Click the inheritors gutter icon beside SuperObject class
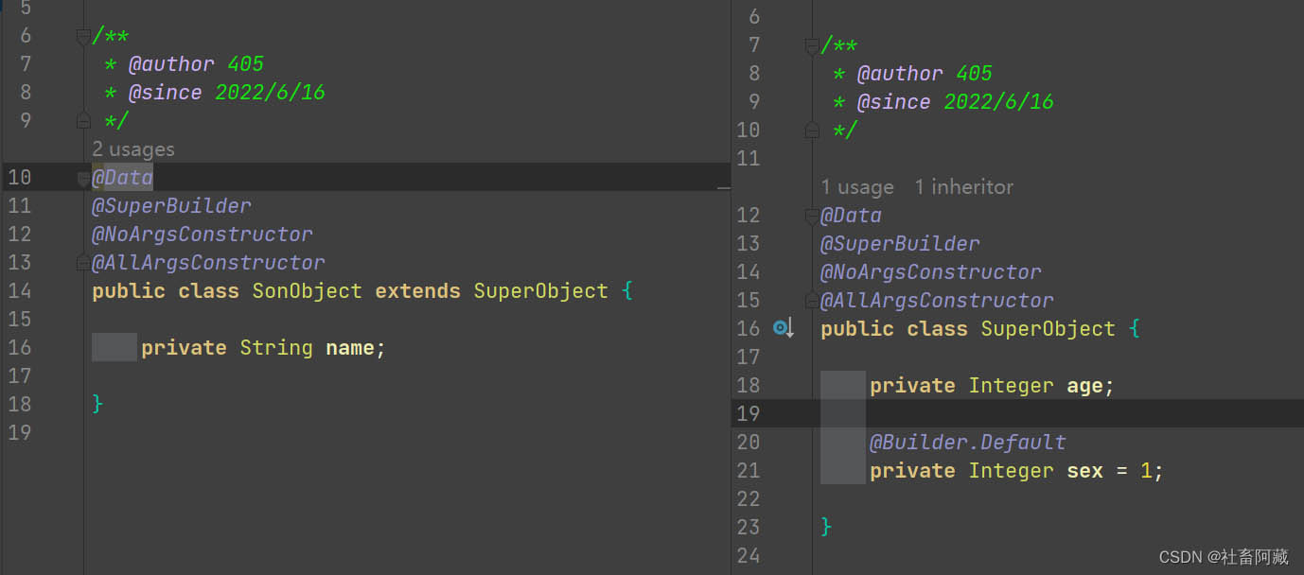Screen dimensions: 1304x575 (x=782, y=328)
